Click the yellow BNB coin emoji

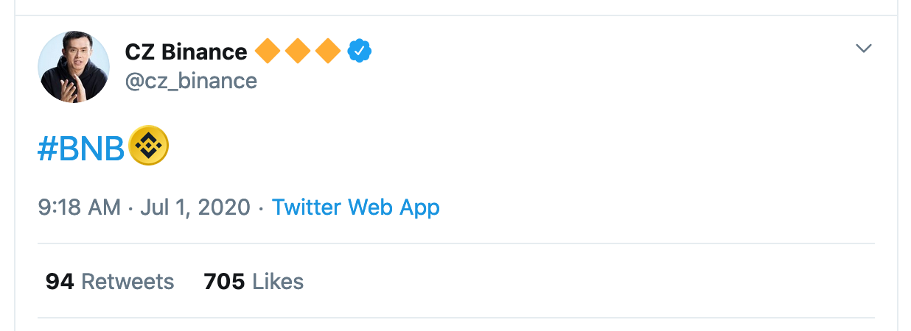coord(149,145)
